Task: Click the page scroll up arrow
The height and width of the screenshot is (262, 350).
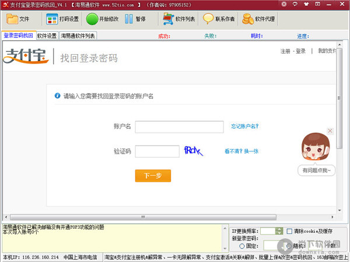Action: (x=339, y=45)
